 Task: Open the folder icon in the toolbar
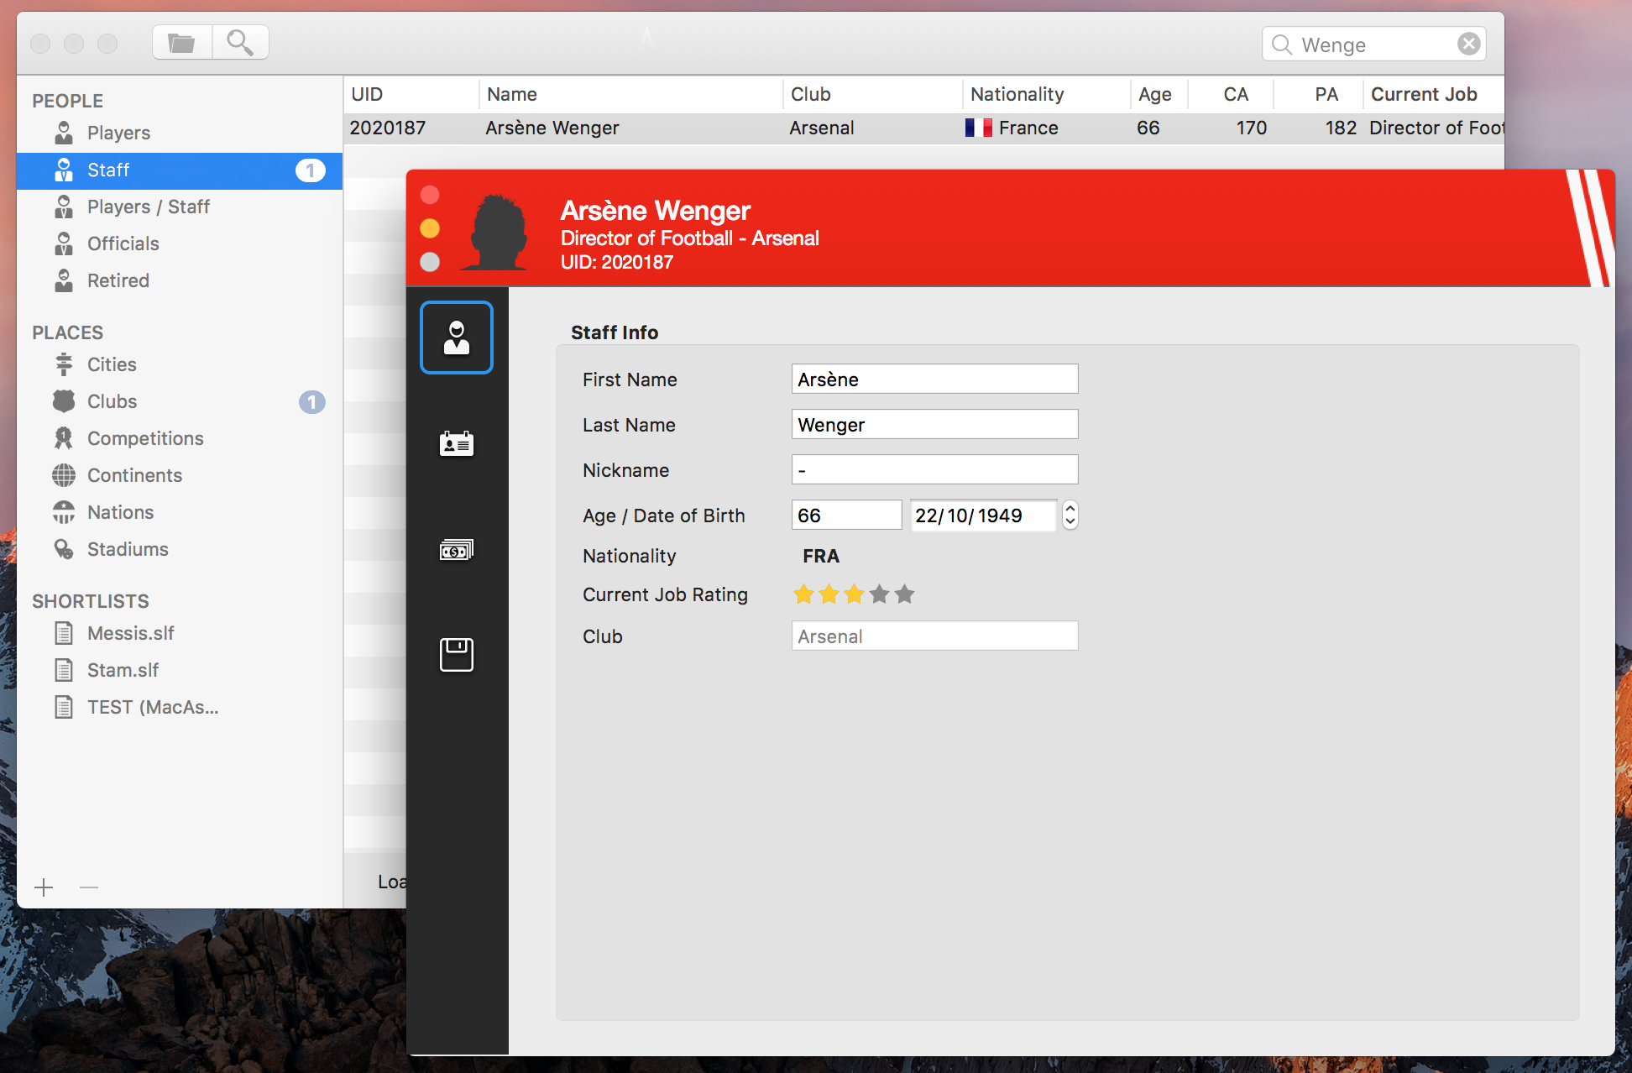click(181, 42)
